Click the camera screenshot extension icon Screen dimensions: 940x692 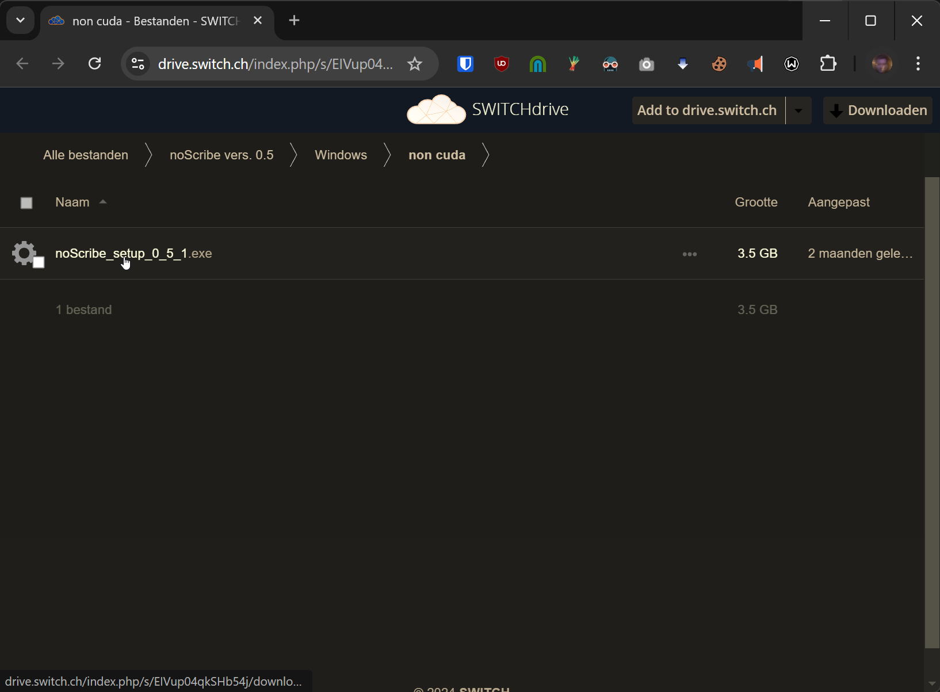click(647, 64)
